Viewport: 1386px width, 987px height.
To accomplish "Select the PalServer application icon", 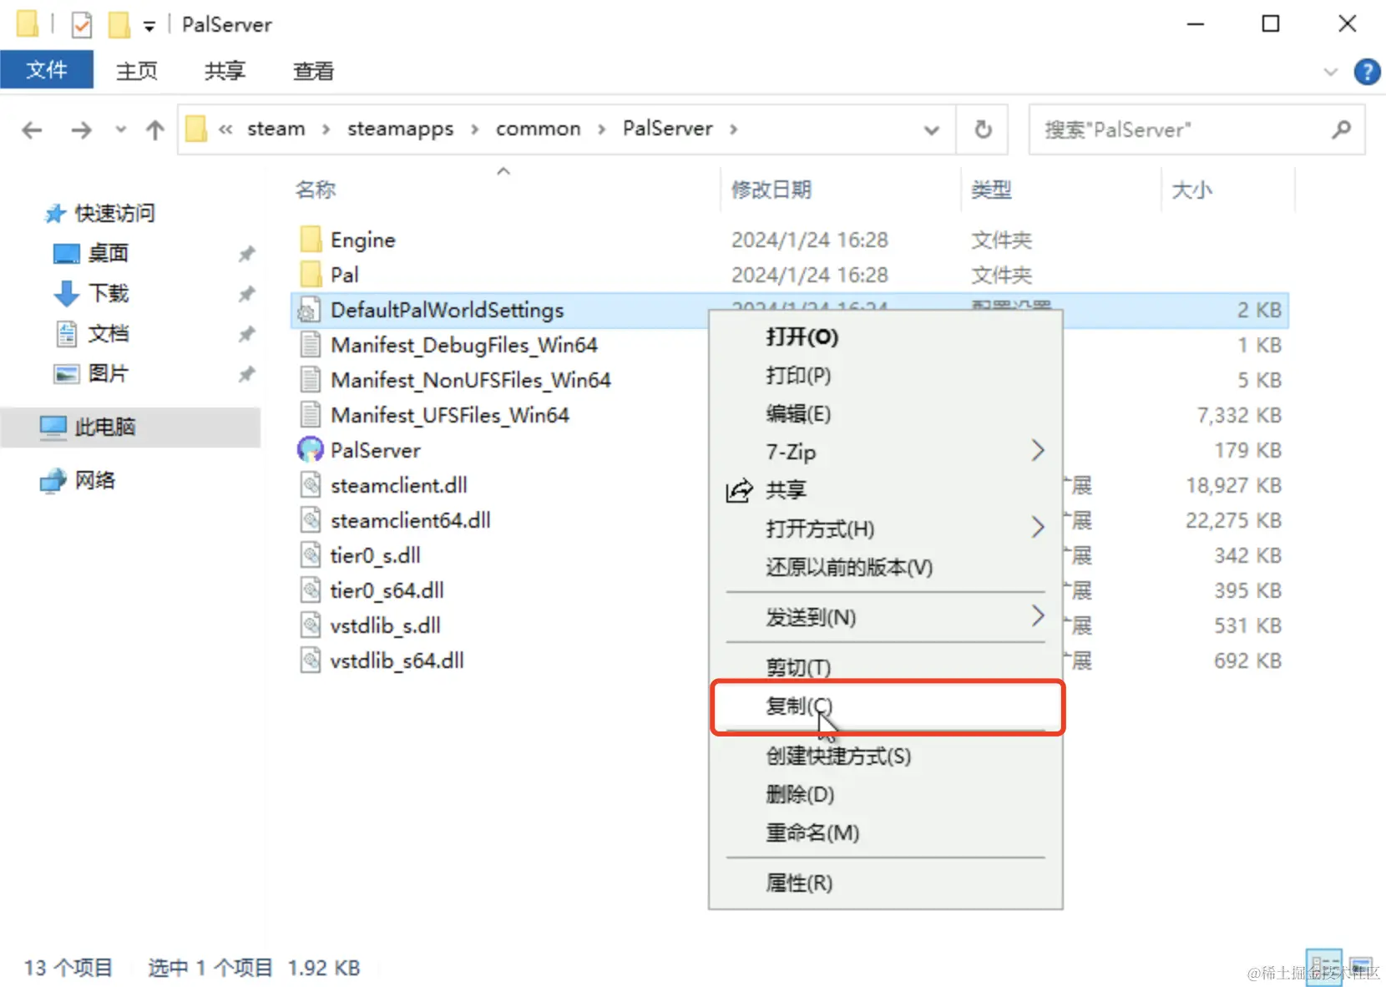I will click(x=310, y=450).
